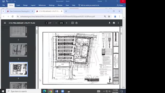The width and height of the screenshot is (165, 93).
Task: Open the Design ribbon tab
Action: (25, 5)
